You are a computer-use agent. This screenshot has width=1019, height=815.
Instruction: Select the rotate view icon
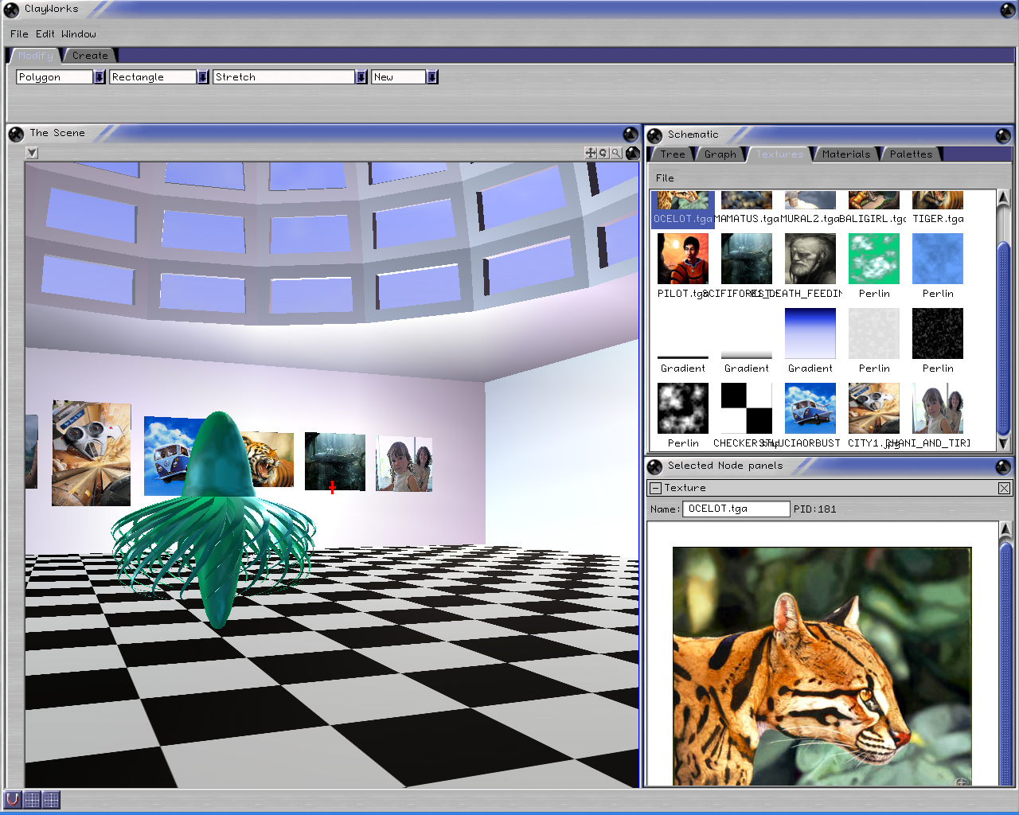(x=603, y=153)
